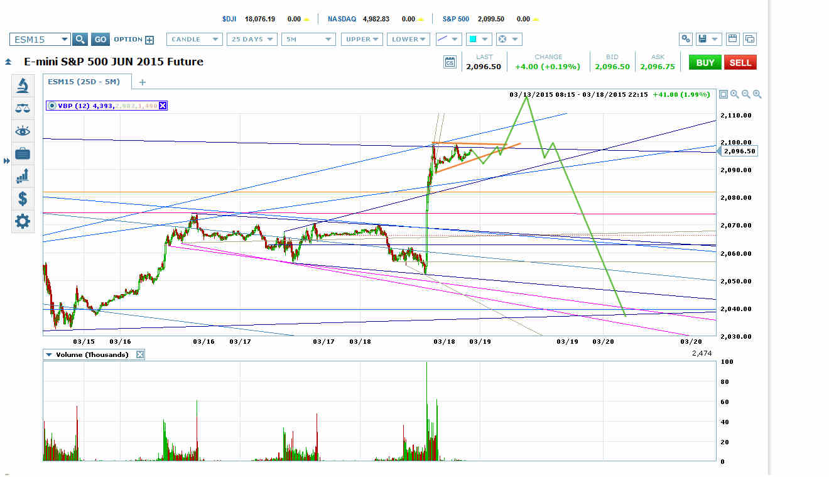
Task: Click the zoom out minus magnifier
Action: [x=746, y=94]
